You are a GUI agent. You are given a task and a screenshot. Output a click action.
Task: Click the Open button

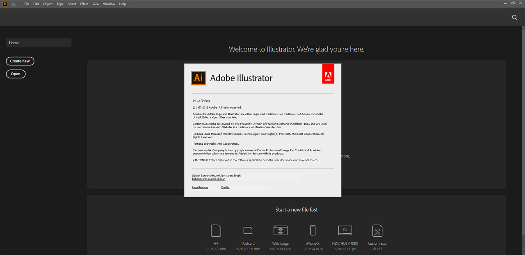[x=16, y=74]
